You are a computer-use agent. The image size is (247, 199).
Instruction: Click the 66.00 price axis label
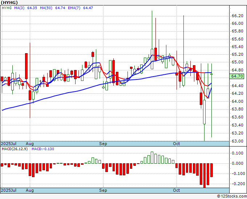click(238, 23)
